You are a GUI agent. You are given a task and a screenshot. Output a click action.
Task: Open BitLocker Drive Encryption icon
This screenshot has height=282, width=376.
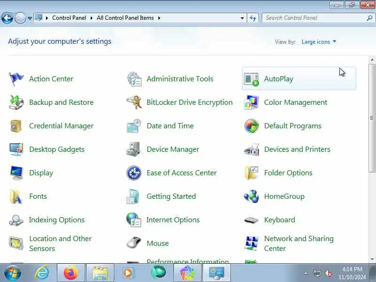(x=134, y=102)
